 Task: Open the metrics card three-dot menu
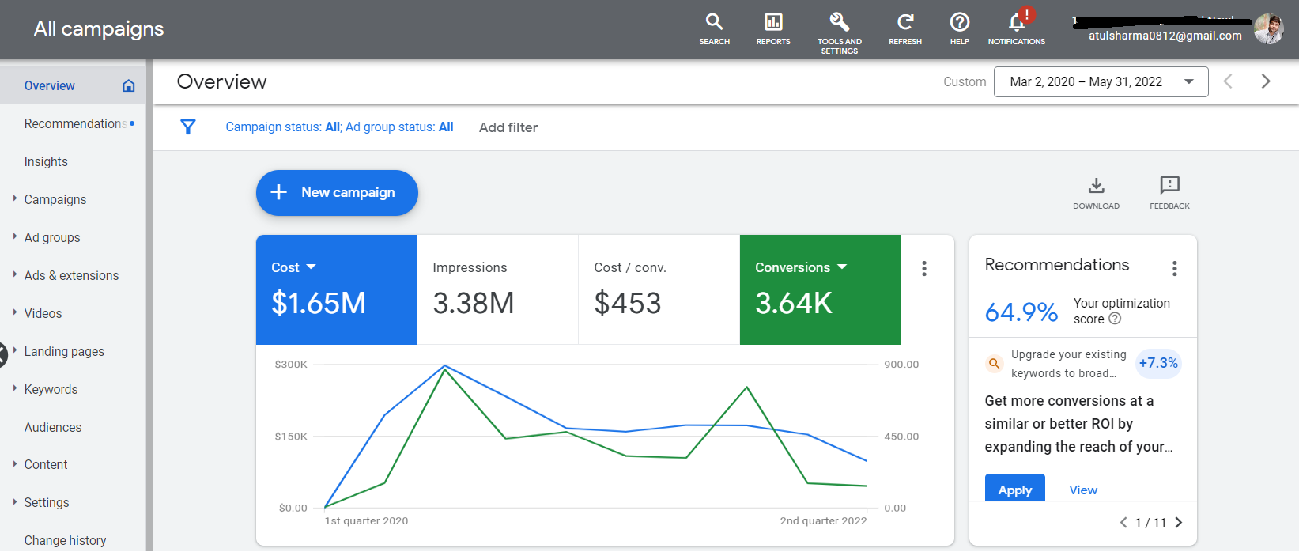923,269
